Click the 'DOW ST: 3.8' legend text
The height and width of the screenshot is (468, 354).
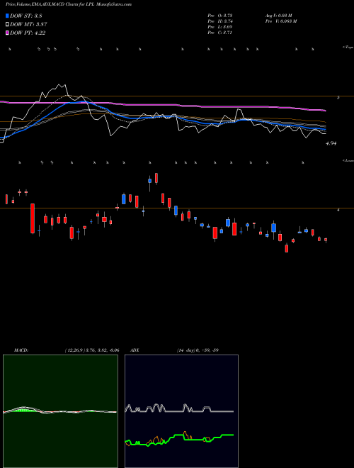(x=26, y=16)
